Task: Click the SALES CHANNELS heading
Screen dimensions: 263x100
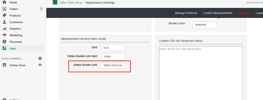Action: [x=11, y=59]
